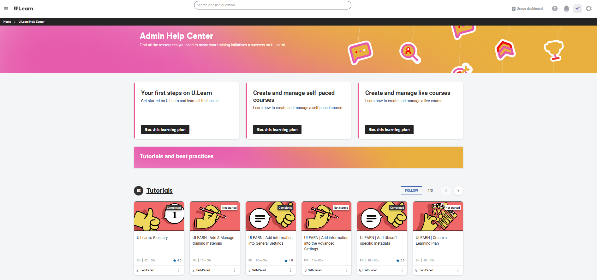This screenshot has width=597, height=280.
Task: Follow the Tutorials channel
Action: (x=411, y=190)
